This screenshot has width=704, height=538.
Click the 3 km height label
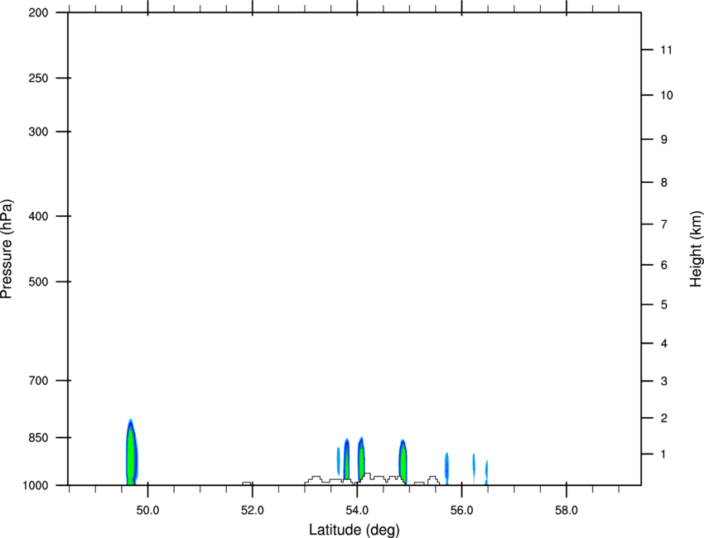[664, 381]
